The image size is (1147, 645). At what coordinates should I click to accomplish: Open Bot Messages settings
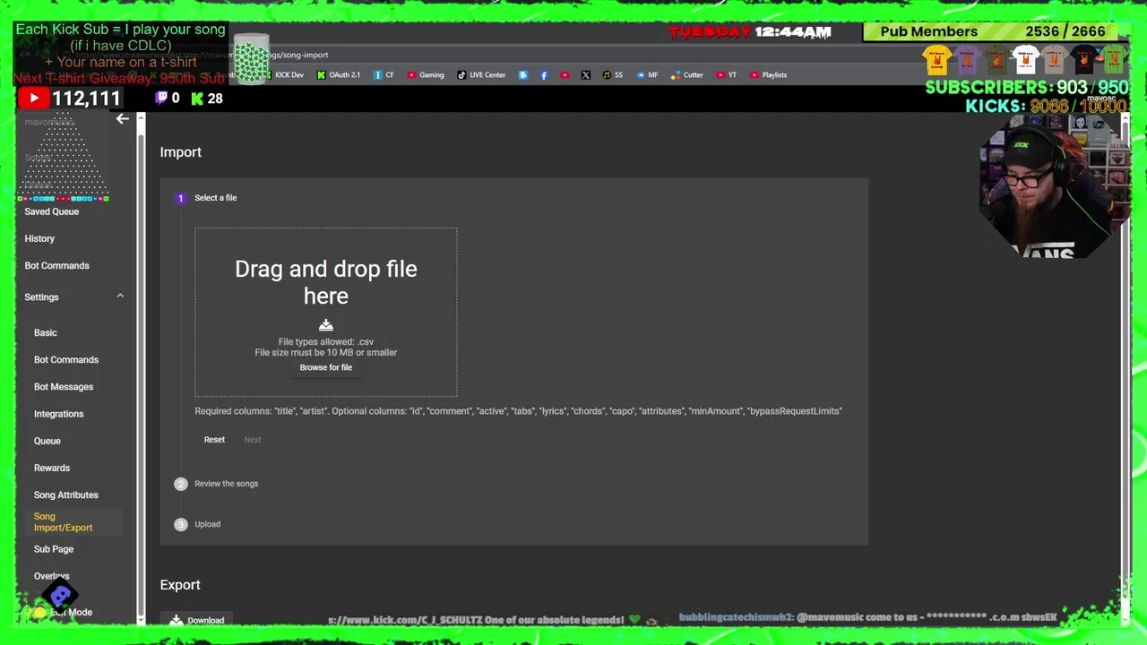(64, 387)
